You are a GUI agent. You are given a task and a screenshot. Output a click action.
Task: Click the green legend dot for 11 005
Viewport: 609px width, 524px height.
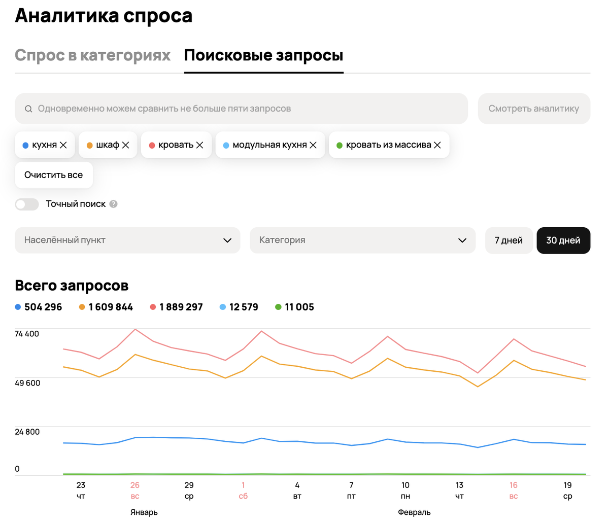279,307
